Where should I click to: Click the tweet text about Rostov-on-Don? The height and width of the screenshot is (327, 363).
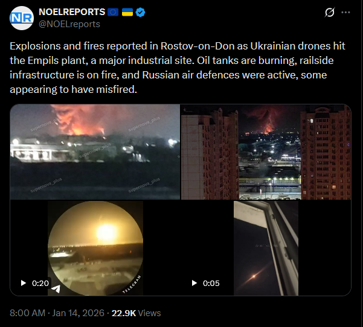pos(178,68)
